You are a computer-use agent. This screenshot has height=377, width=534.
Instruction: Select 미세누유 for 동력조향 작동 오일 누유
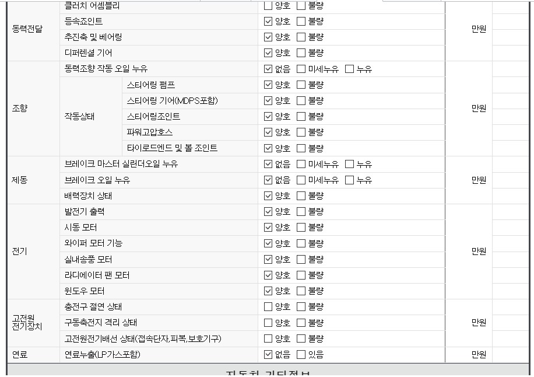tap(301, 69)
